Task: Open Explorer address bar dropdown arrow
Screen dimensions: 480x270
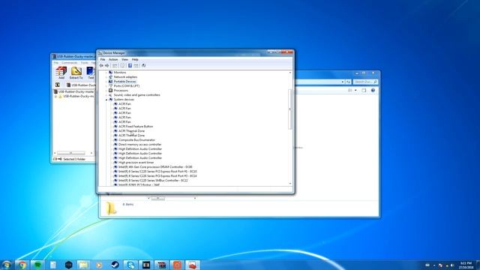Action: click(342, 82)
